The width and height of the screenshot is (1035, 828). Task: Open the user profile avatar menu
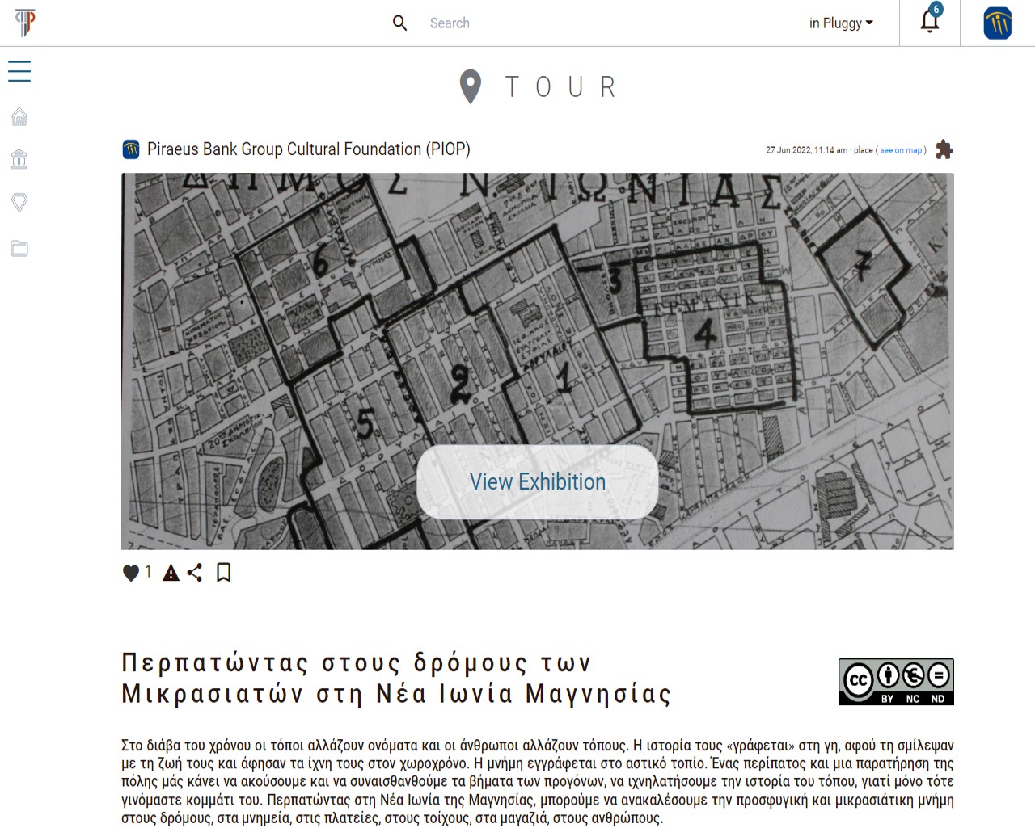click(997, 23)
